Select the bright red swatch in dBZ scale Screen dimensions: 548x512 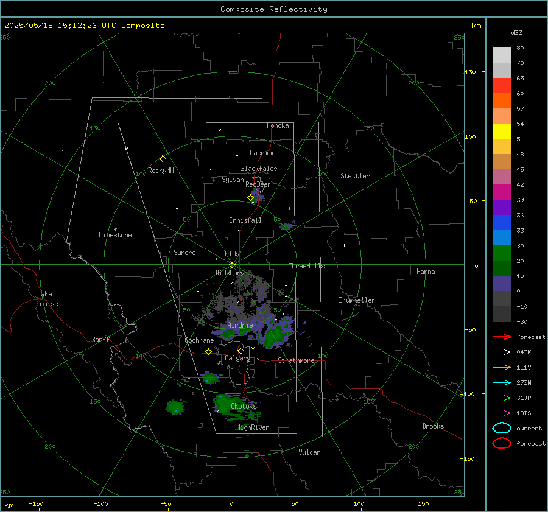coord(502,86)
